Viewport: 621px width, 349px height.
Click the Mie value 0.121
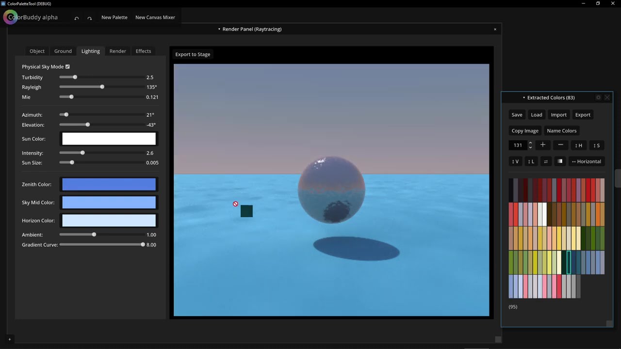(x=152, y=97)
